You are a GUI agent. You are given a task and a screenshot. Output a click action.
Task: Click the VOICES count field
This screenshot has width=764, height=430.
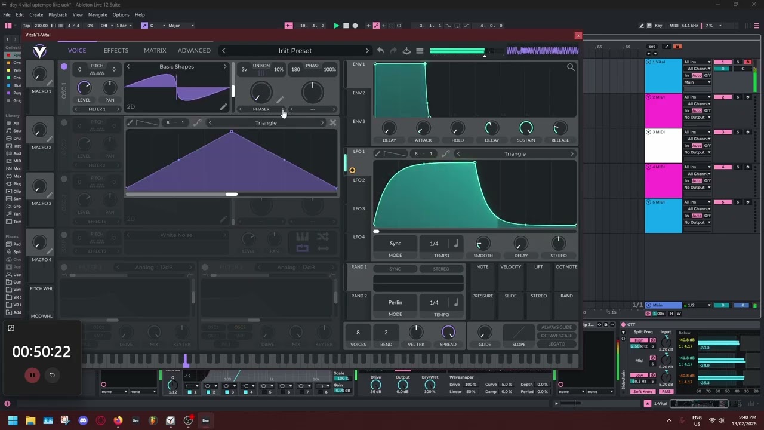click(x=358, y=333)
